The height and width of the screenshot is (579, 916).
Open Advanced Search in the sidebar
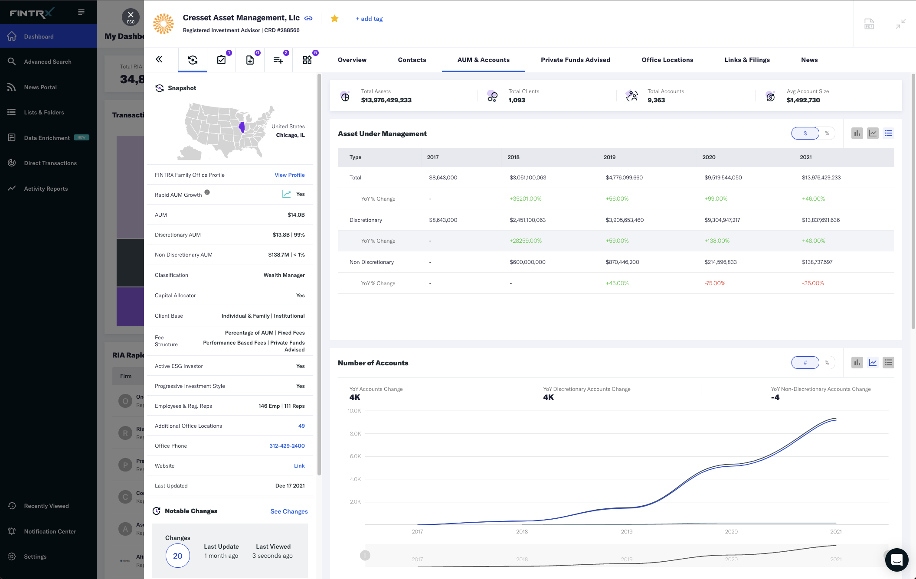(x=48, y=62)
